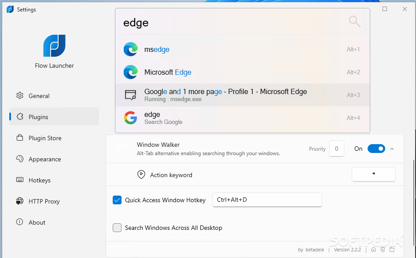Open the About tab
The width and height of the screenshot is (416, 258).
pyautogui.click(x=54, y=222)
